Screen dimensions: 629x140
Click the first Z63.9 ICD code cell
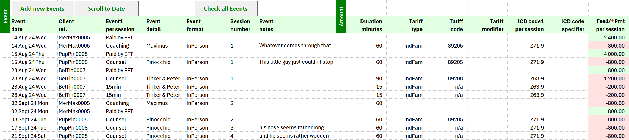tap(537, 78)
